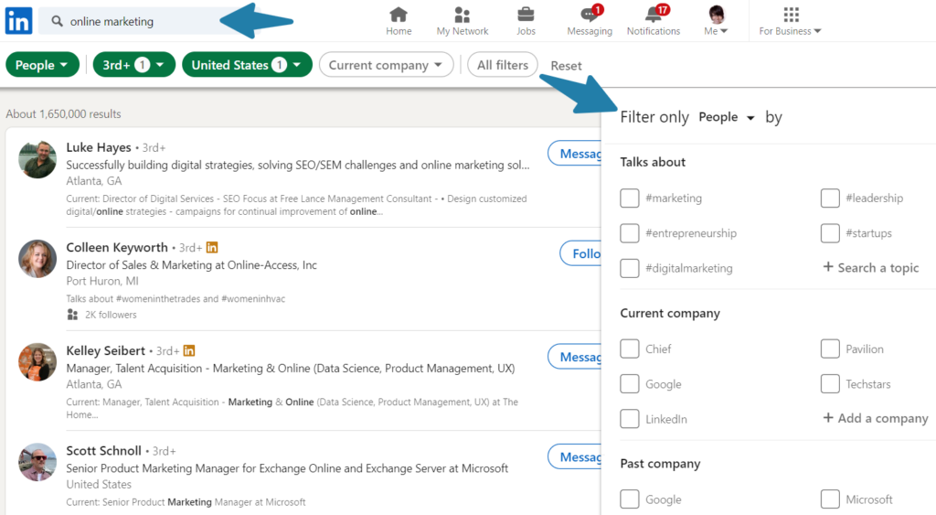Open the 3rd+ connections filter dropdown
The width and height of the screenshot is (936, 515).
pyautogui.click(x=134, y=65)
